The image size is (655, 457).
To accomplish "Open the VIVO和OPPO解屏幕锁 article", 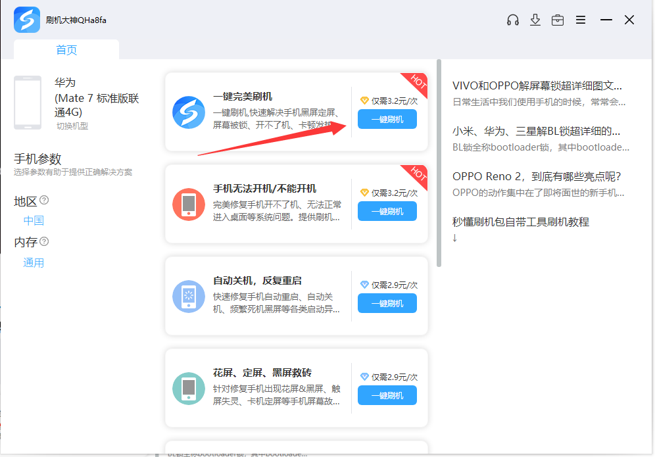I will pos(537,85).
